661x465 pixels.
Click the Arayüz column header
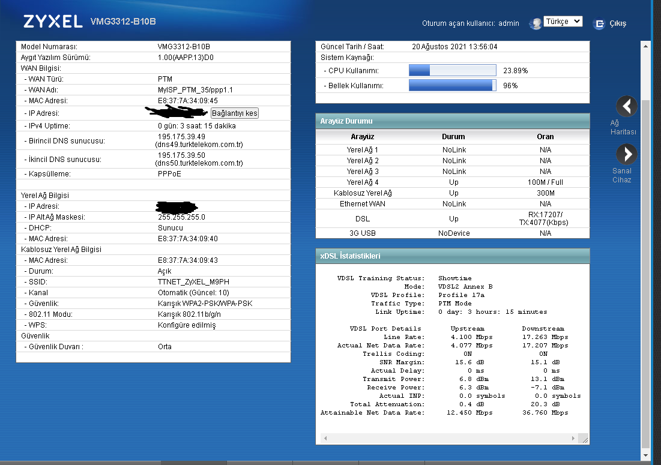tap(362, 136)
